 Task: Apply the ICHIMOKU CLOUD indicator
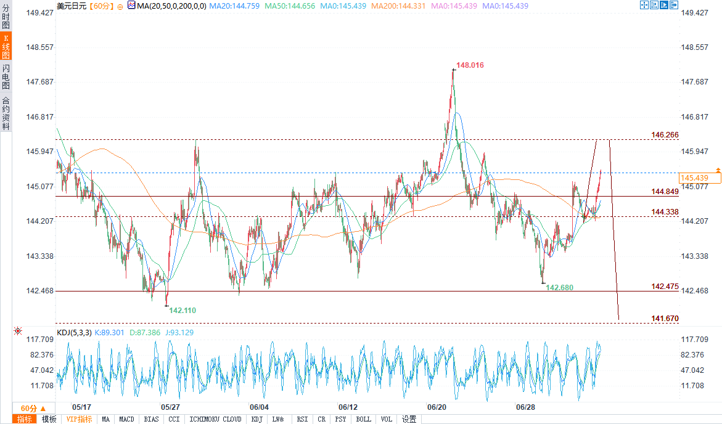pos(216,419)
